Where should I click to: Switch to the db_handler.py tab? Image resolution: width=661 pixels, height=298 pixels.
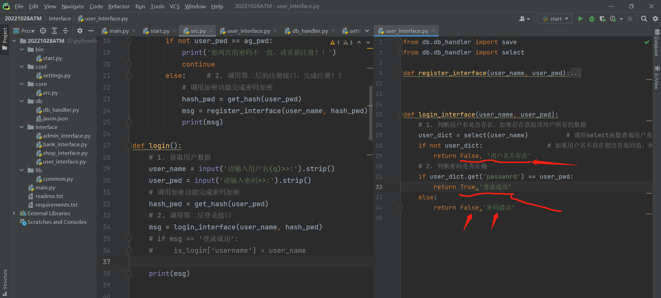310,31
